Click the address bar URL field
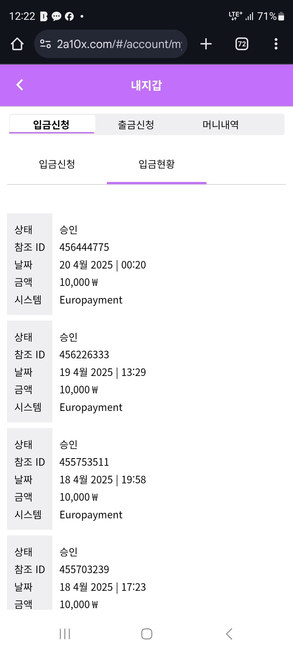 pyautogui.click(x=119, y=44)
